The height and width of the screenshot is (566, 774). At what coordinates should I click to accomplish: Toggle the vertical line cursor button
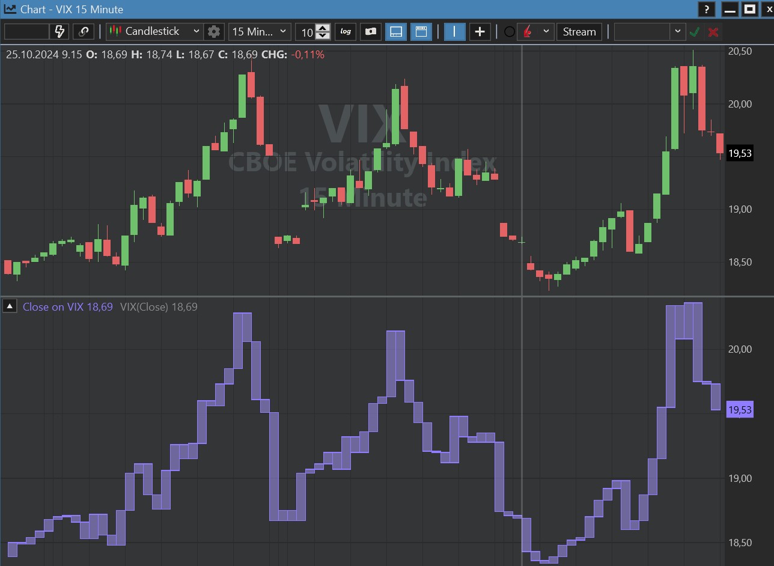(454, 31)
